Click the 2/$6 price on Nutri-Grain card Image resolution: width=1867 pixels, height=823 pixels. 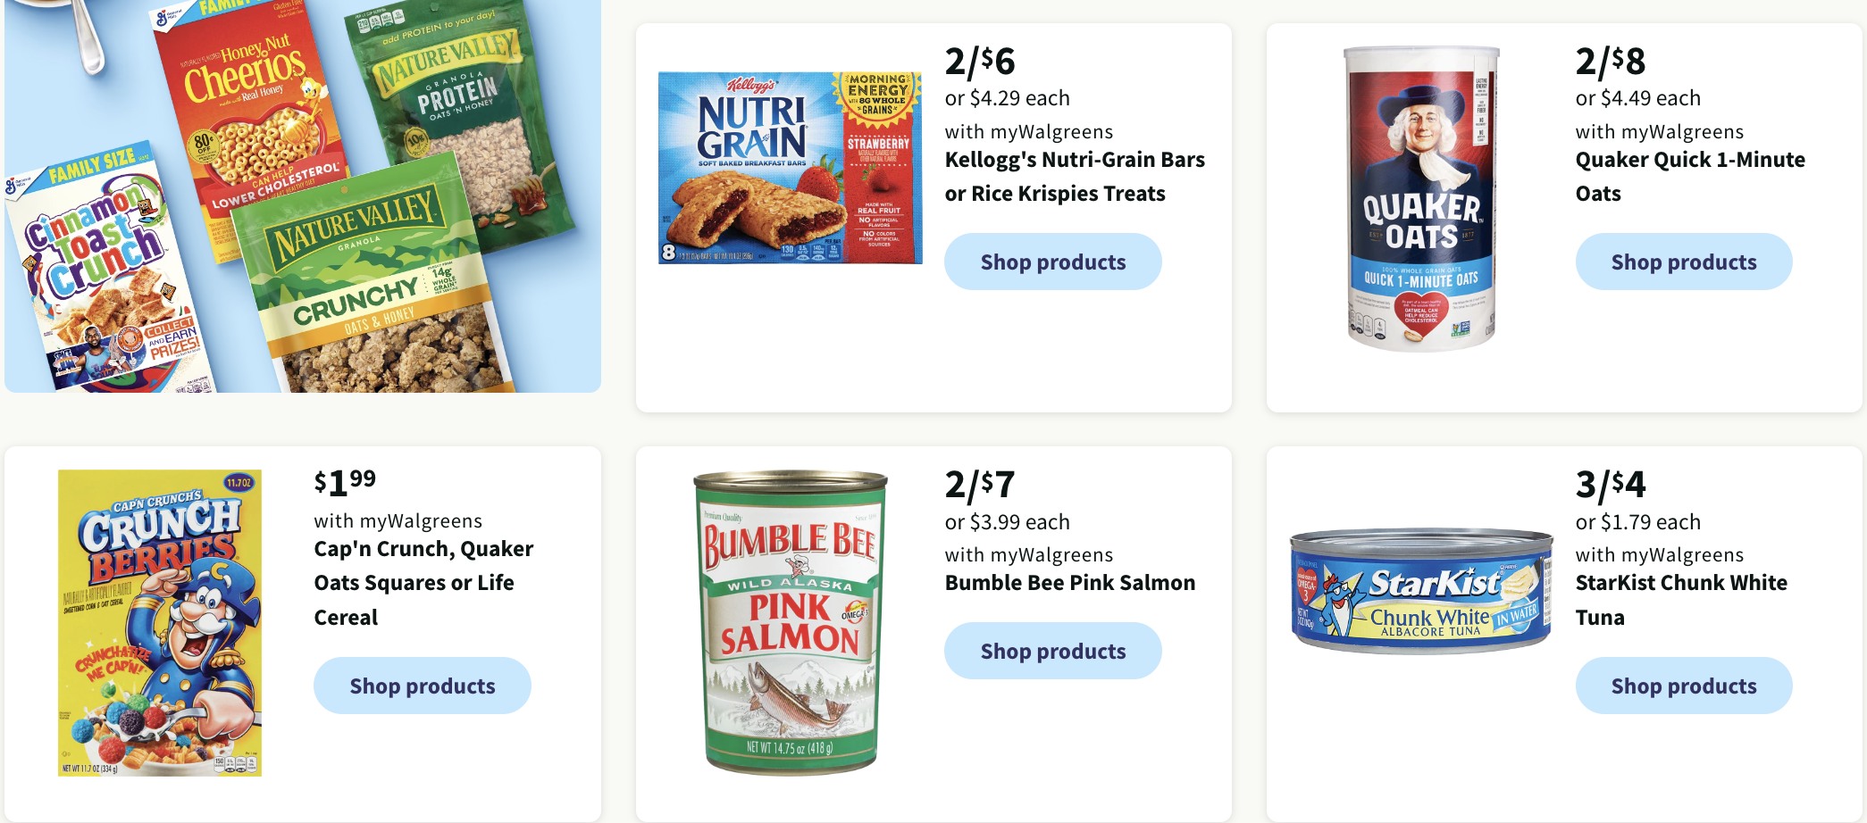pos(980,62)
